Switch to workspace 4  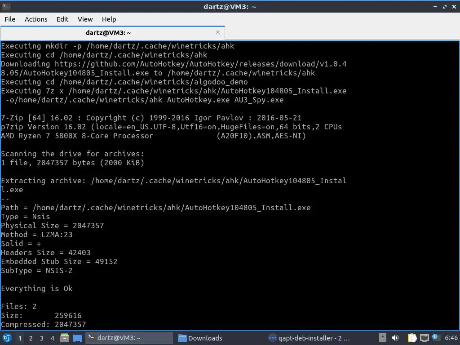[x=53, y=338]
